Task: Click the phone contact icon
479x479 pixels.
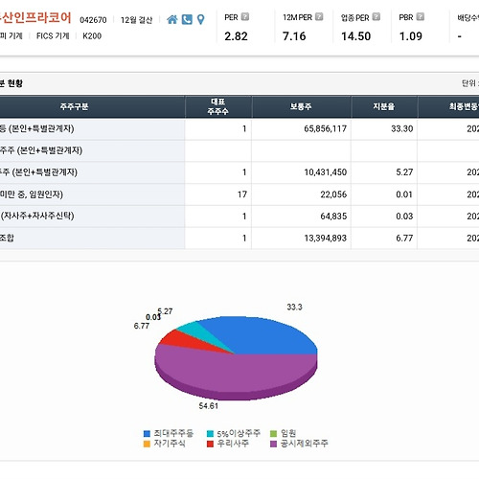Action: point(187,19)
